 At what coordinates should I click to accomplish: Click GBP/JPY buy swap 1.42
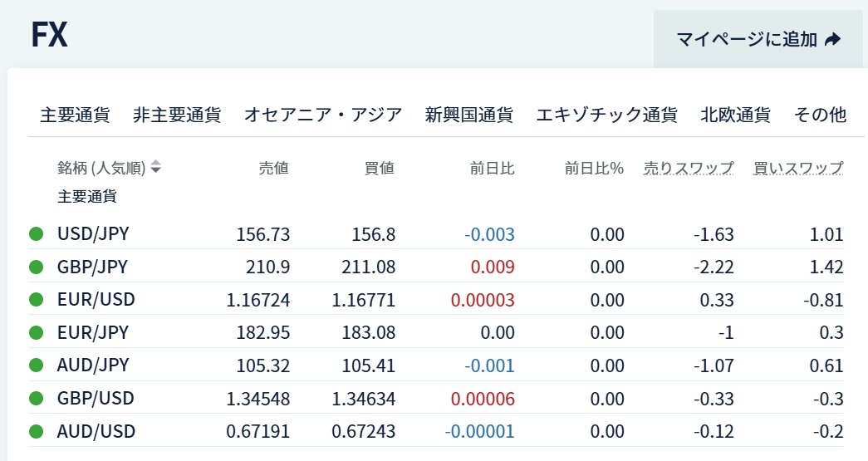826,267
